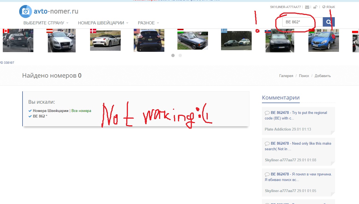
Task: Open the blue Opel thumbnail
Action: [x=324, y=40]
